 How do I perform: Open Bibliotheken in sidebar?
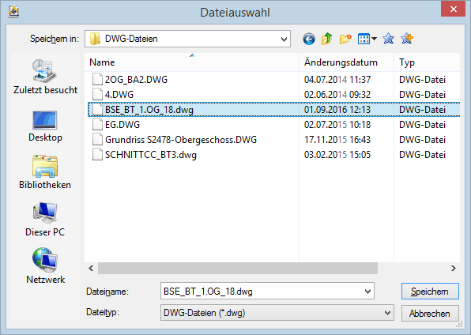pos(45,172)
